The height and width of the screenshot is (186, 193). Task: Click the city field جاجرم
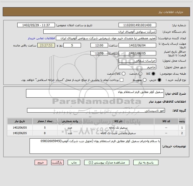137,67
